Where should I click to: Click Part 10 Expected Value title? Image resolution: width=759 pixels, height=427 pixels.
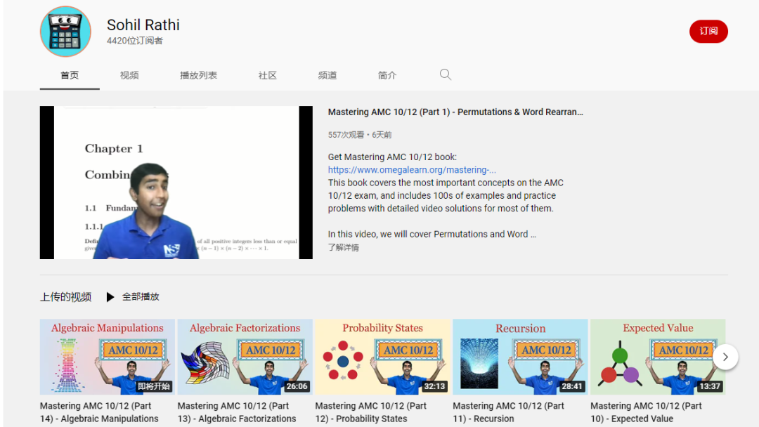(646, 412)
